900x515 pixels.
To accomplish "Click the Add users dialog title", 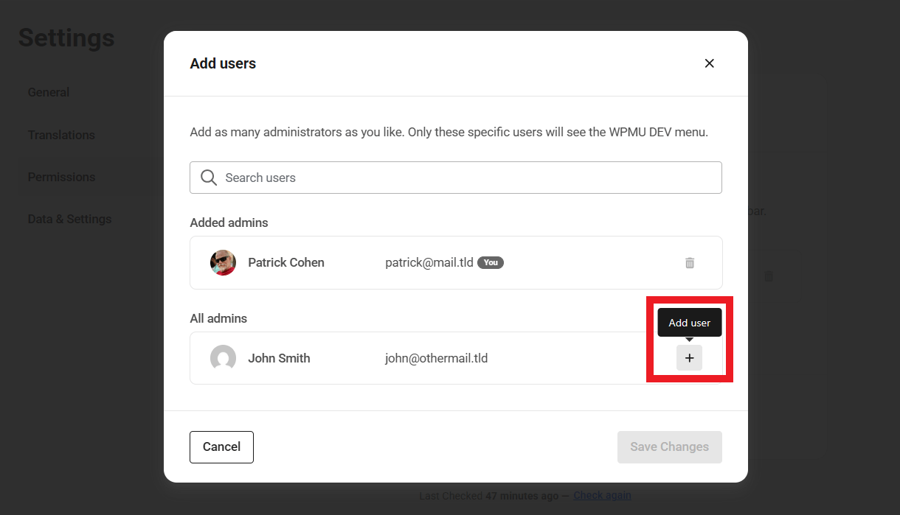I will coord(223,63).
